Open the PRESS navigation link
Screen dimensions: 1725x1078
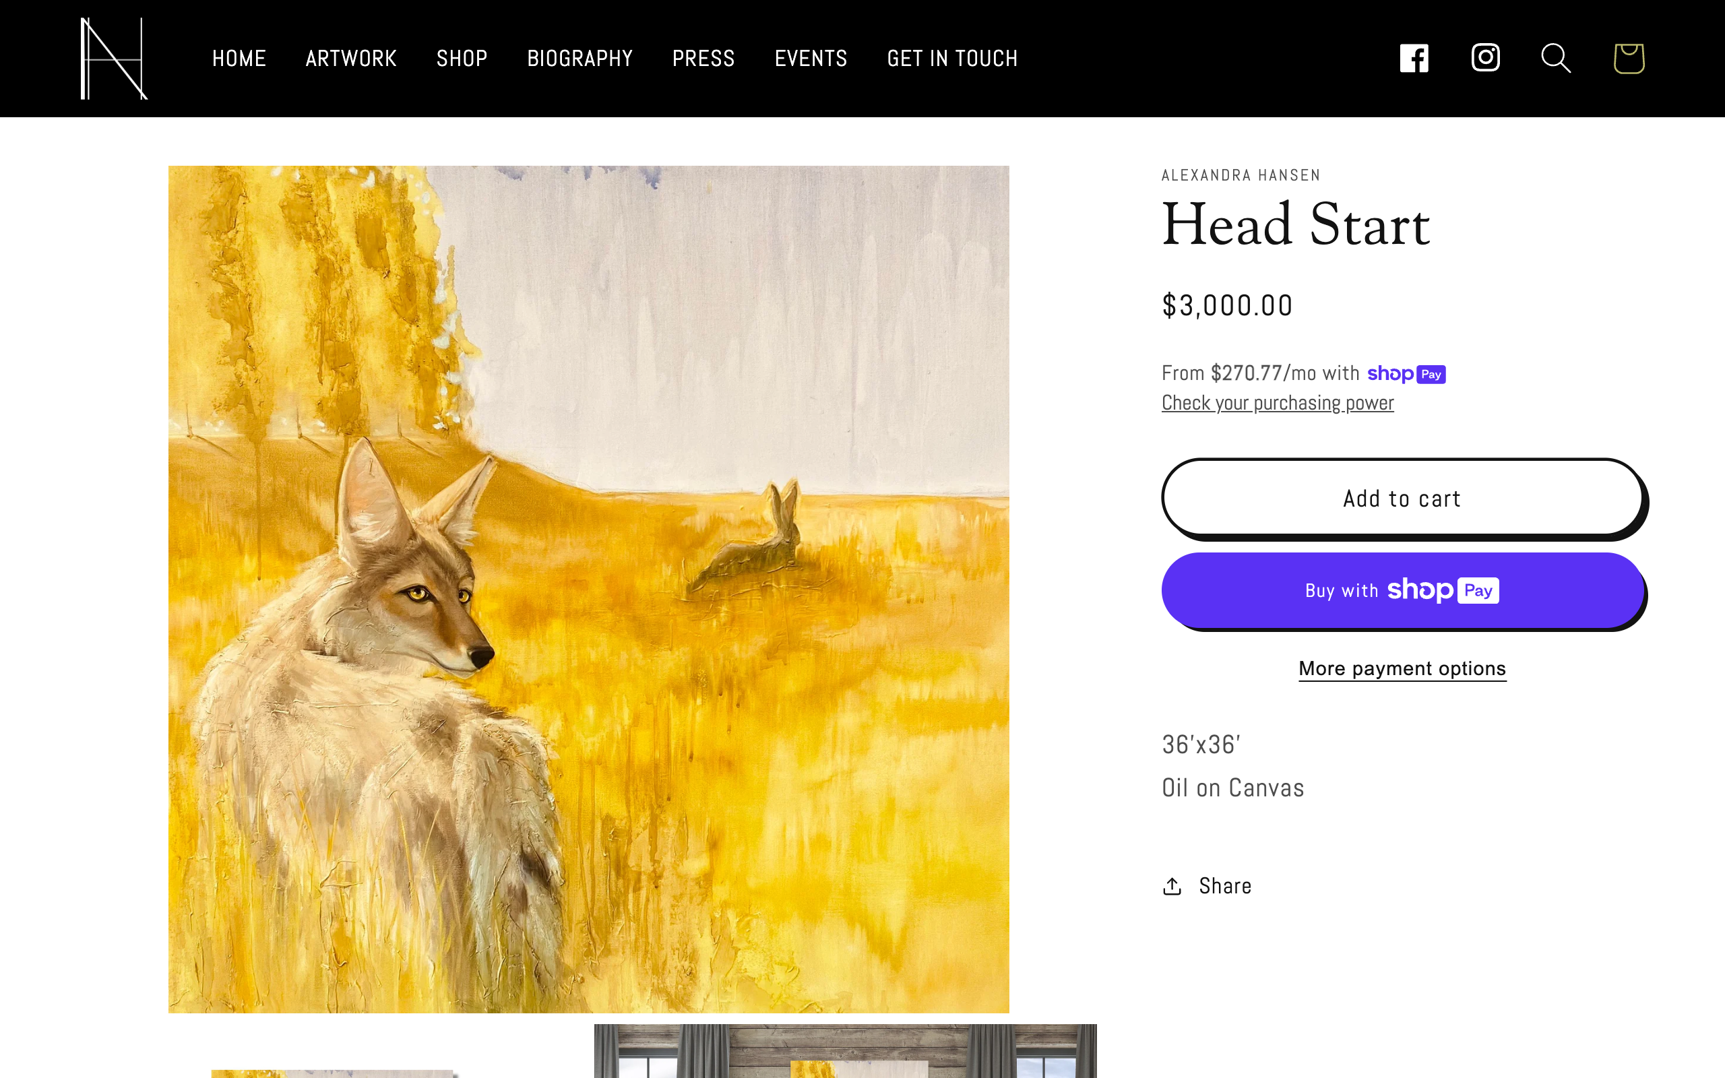[x=703, y=59]
